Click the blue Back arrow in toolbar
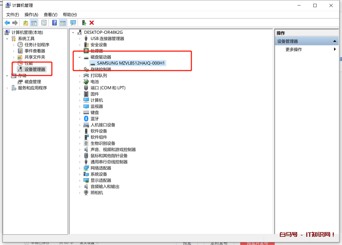 coord(7,23)
